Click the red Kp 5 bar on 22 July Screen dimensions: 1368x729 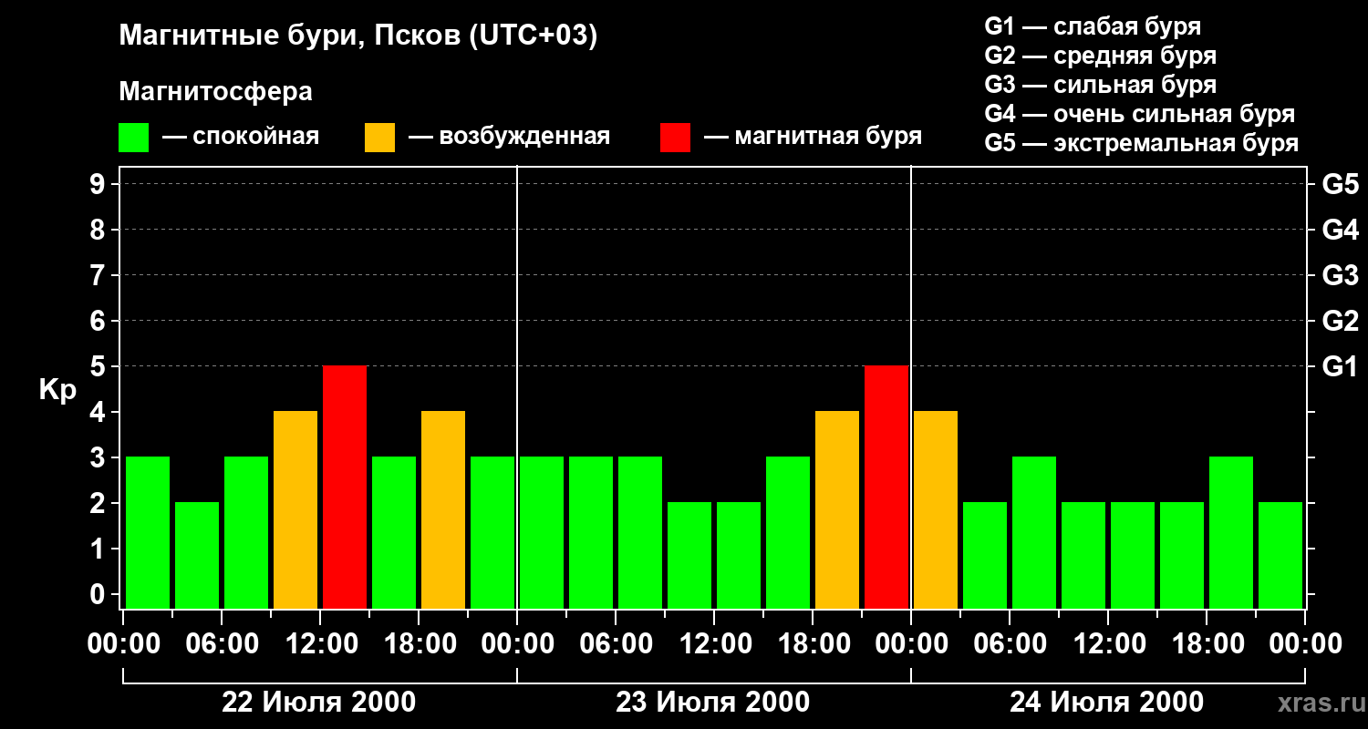point(345,487)
